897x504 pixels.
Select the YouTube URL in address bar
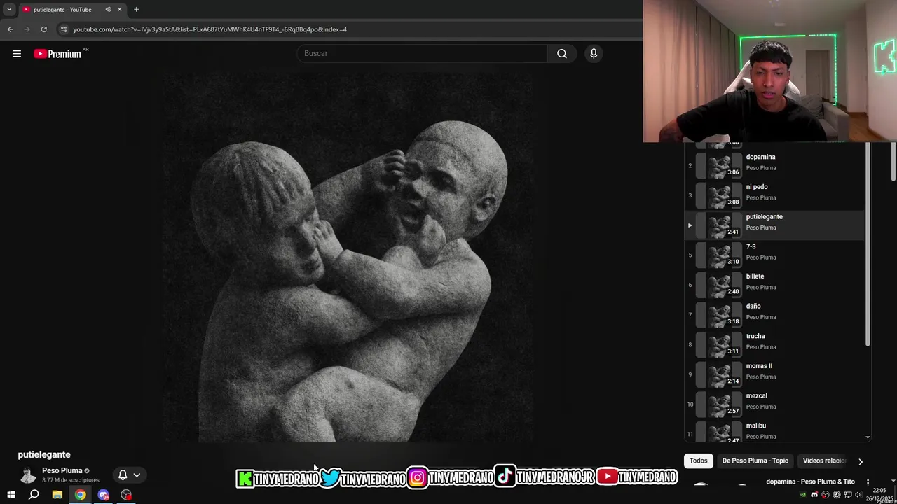(x=210, y=29)
